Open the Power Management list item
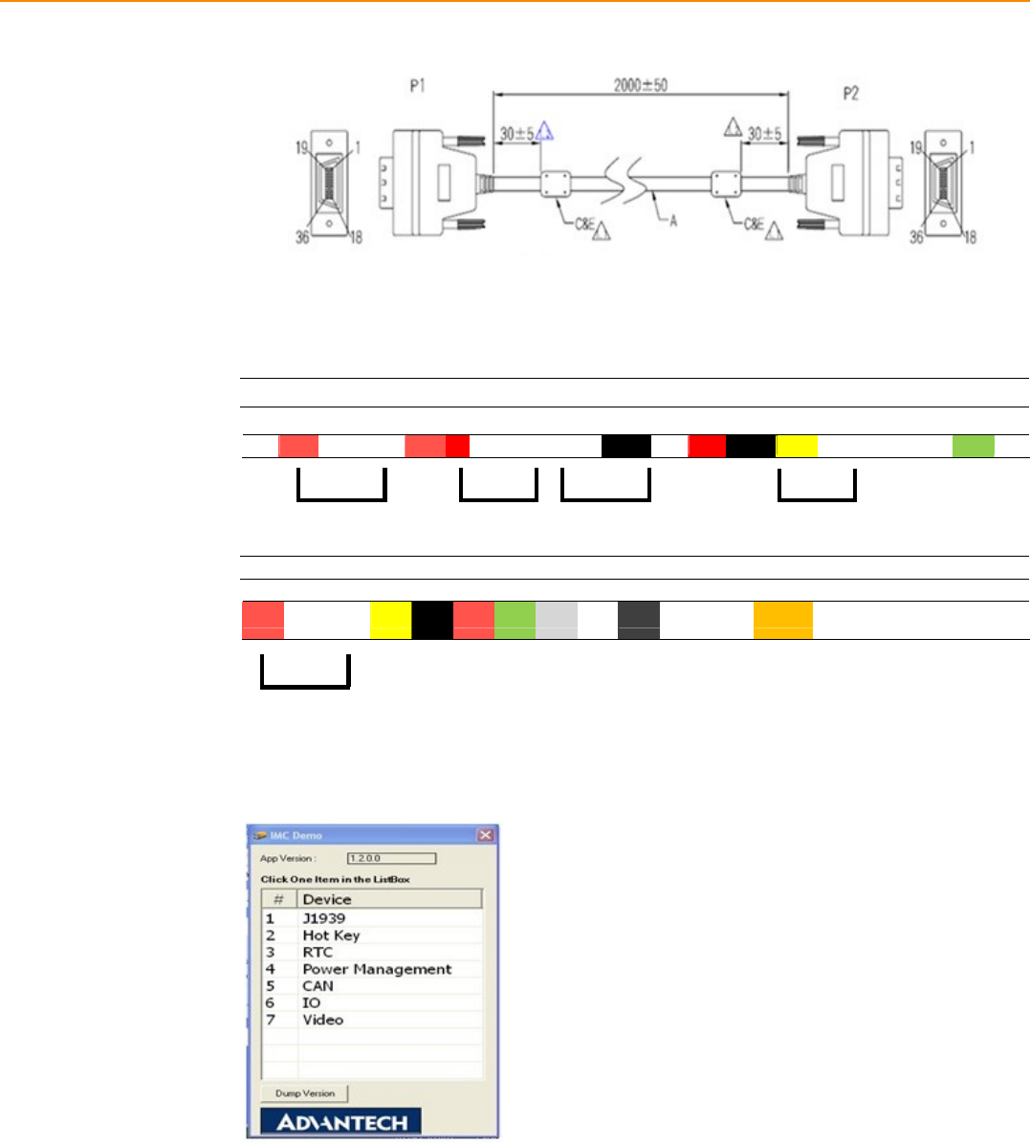Screen dimensions: 1030x1144 [x=372, y=969]
